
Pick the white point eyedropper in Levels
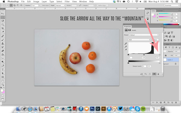(x=125, y=50)
